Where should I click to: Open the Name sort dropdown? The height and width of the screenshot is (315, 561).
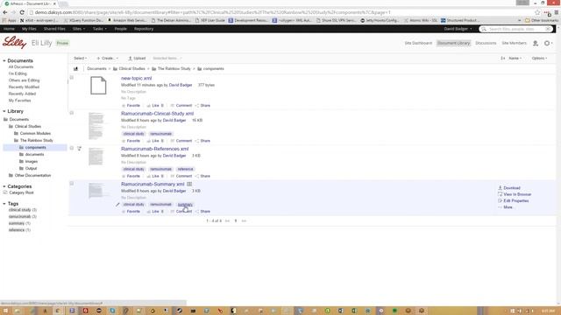515,59
